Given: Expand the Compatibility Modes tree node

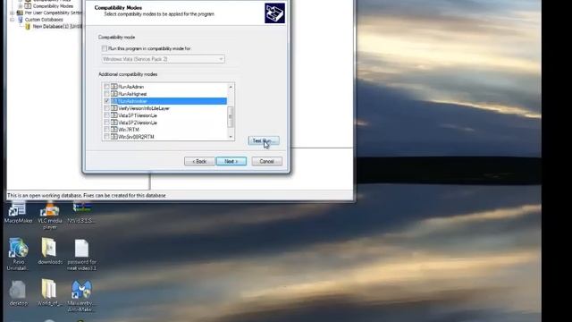Looking at the screenshot, I should [x=21, y=6].
